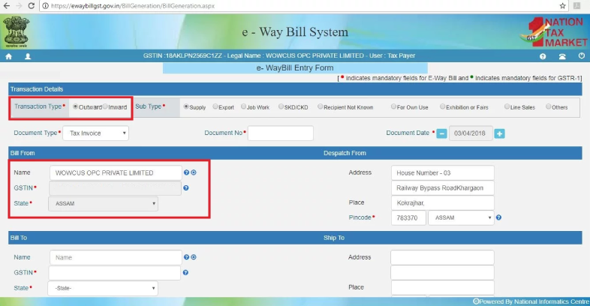Open the help icon beside Bill From GSTIN
590x306 pixels.
click(186, 188)
